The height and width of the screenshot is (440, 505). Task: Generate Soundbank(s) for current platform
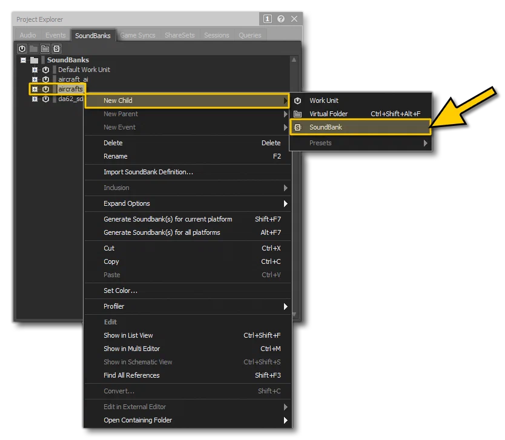pyautogui.click(x=188, y=219)
